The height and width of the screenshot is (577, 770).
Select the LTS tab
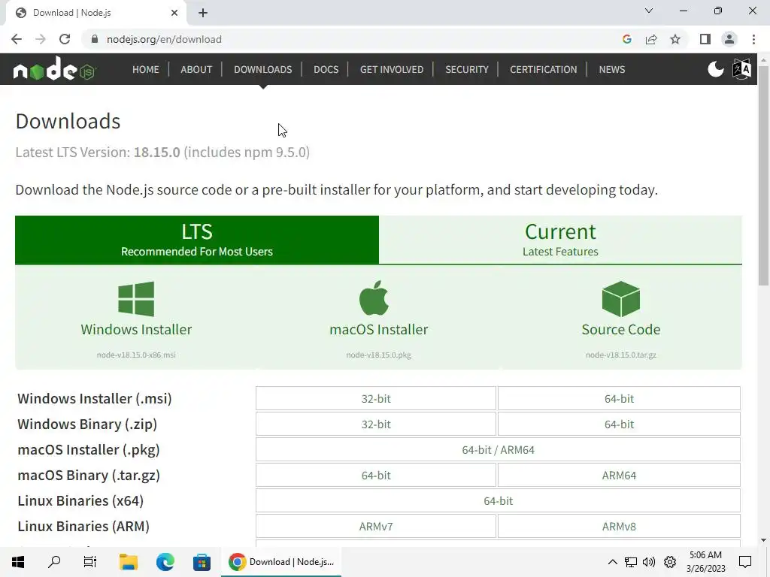tap(197, 240)
